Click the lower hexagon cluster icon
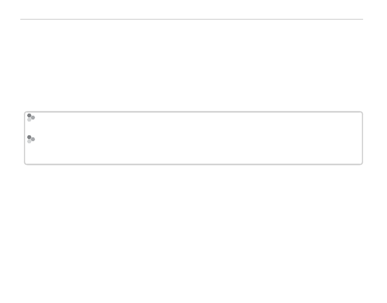The height and width of the screenshot is (303, 387). (x=31, y=139)
